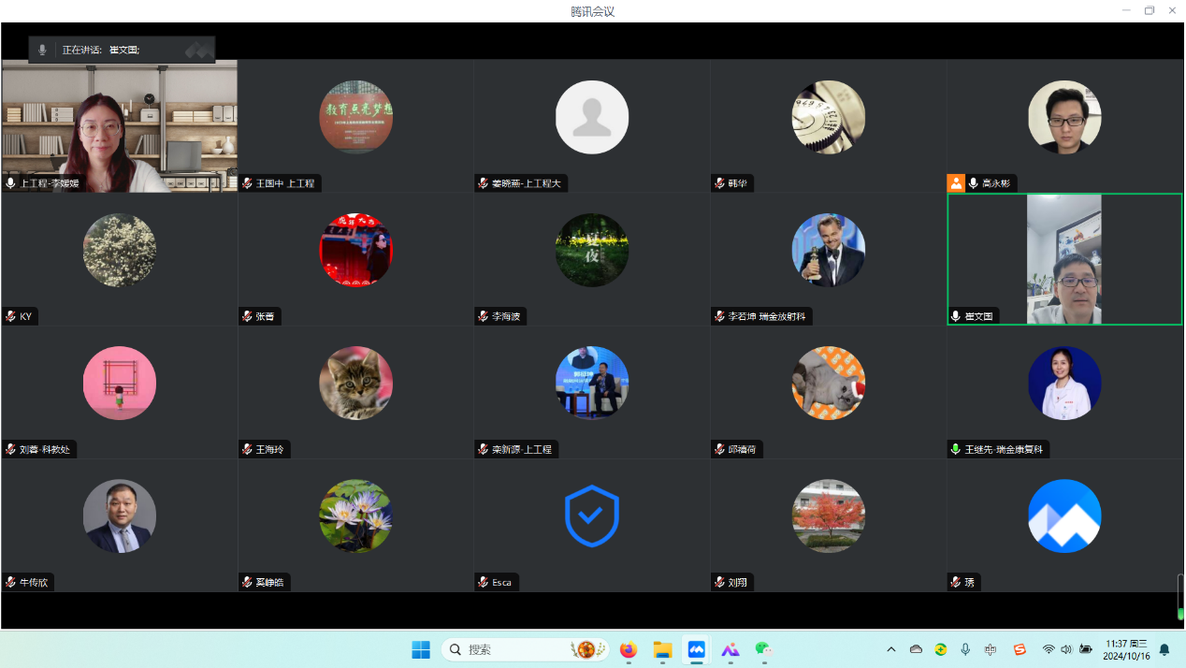Viewport: 1186px width, 668px height.
Task: Click the orange host badge beside 高永彬
Action: 956,183
